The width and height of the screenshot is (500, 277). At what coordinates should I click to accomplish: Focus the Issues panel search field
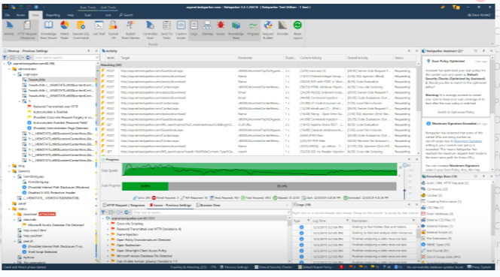(x=211, y=212)
